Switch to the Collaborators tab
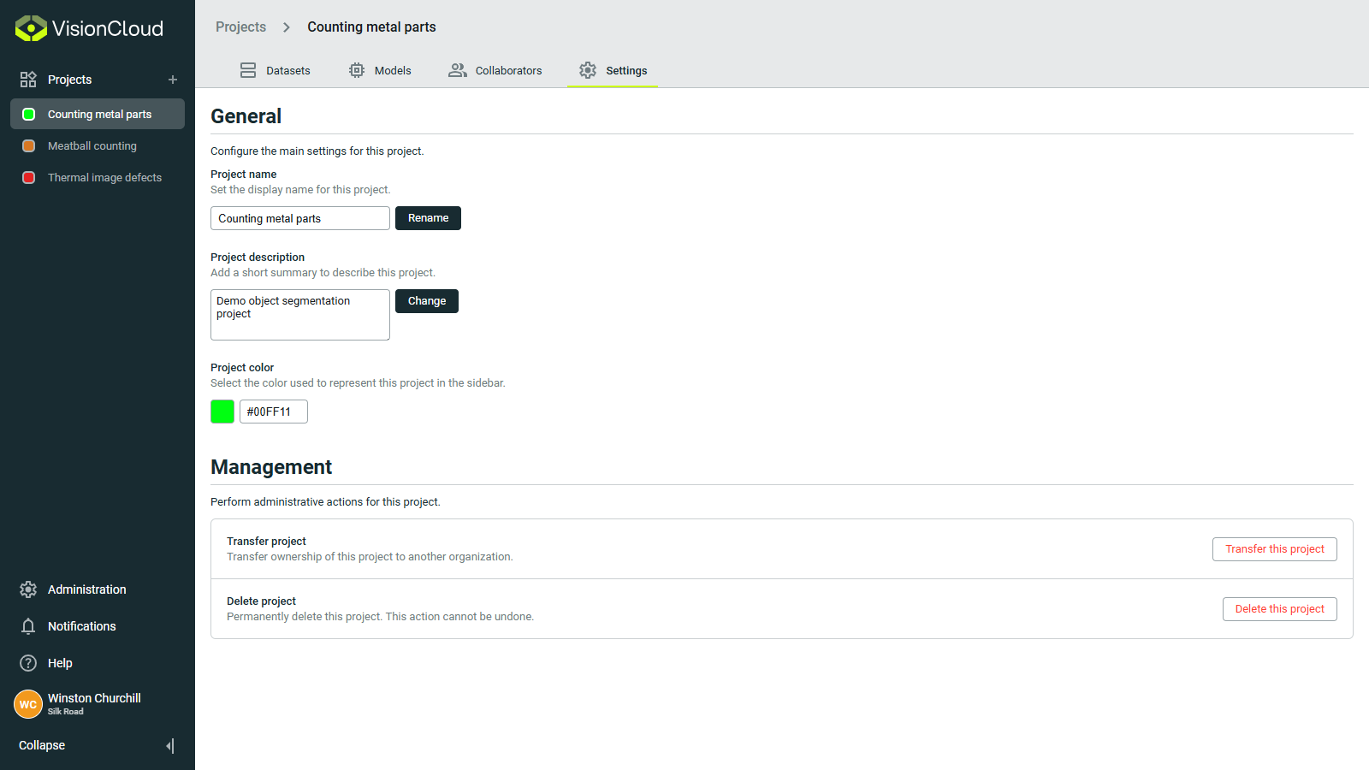 click(508, 70)
